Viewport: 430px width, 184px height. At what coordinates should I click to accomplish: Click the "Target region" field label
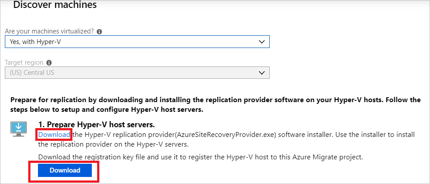pyautogui.click(x=25, y=63)
